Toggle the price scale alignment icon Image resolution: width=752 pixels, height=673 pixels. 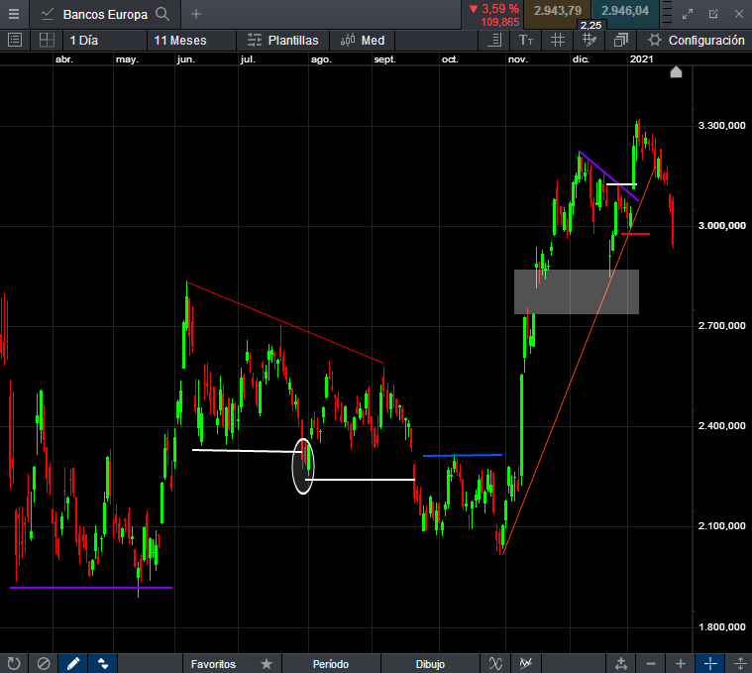click(x=494, y=40)
